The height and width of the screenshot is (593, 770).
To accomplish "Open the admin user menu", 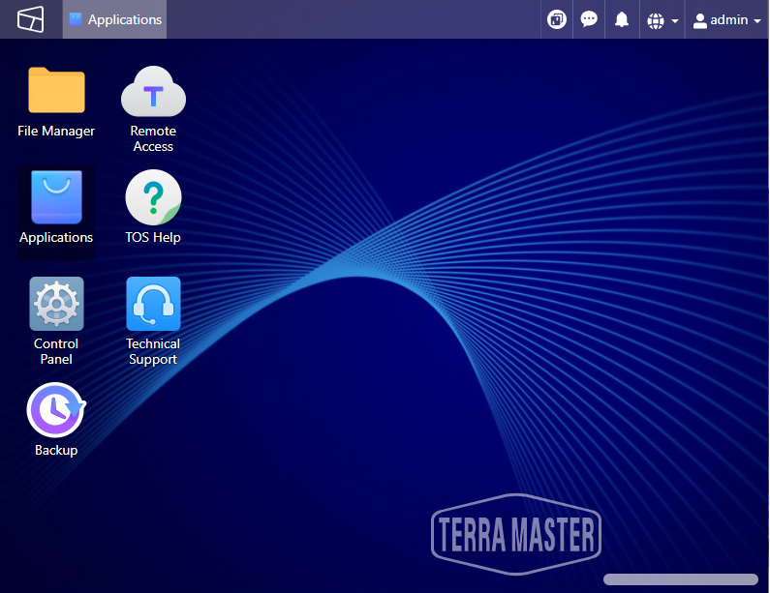I will click(x=726, y=20).
